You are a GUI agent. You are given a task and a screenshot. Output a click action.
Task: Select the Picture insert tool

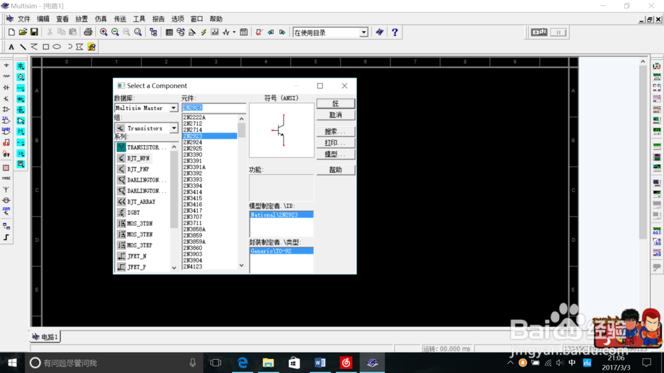92,47
